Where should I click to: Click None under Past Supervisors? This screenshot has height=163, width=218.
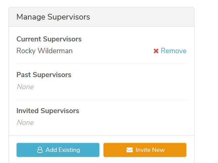click(25, 87)
